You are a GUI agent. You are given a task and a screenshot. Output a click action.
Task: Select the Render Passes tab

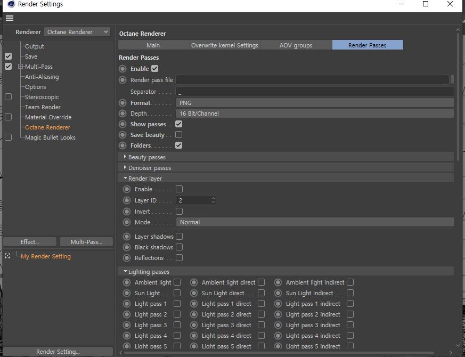coord(368,45)
